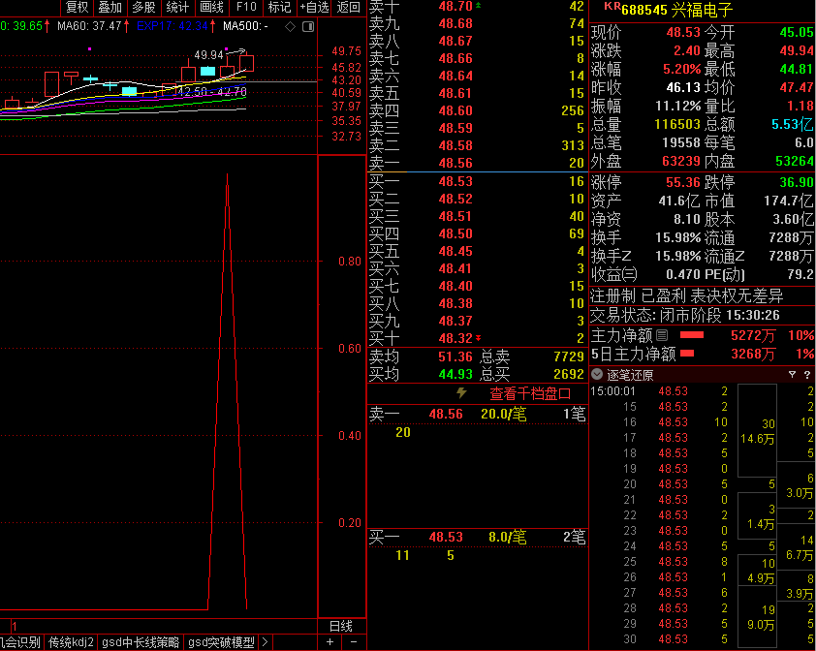
Task: Open the filter icon in 逐笔还原 header
Action: 793,375
